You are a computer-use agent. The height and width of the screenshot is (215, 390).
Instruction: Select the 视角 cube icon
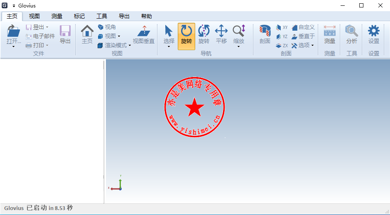click(101, 27)
